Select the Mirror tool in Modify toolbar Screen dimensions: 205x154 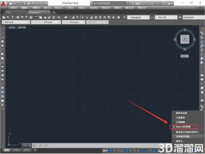202,37
